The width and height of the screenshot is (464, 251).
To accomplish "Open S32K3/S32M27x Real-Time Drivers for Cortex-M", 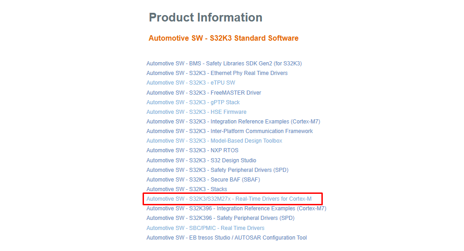I will coord(229,199).
